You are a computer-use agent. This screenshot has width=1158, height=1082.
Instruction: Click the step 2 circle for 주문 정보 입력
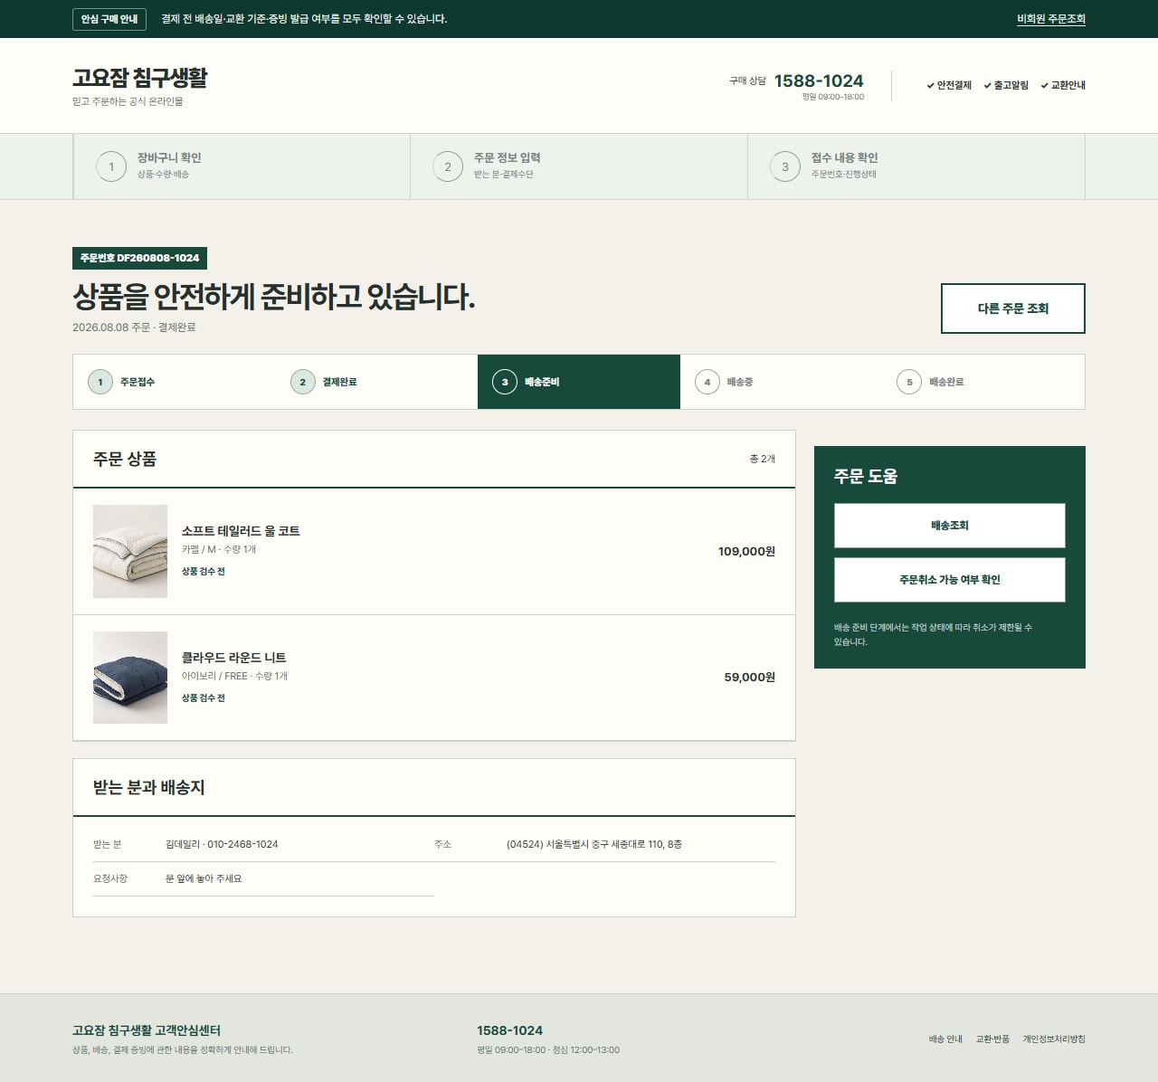tap(448, 166)
